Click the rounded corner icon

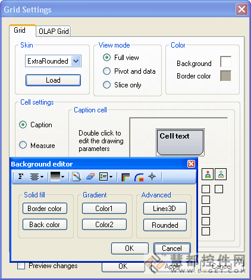pos(139,177)
